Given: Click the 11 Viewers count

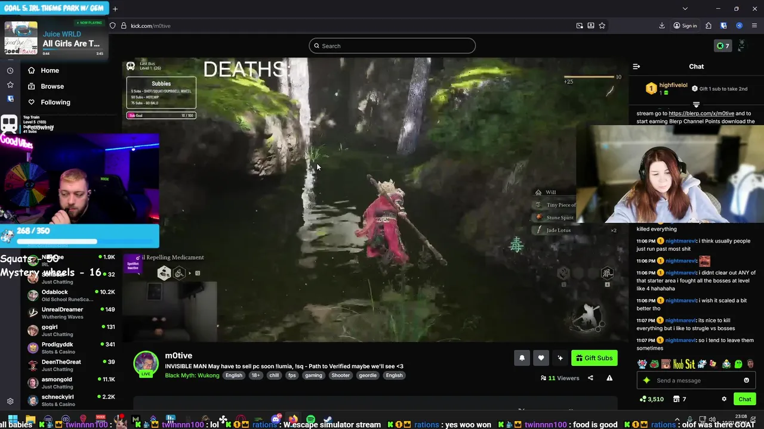Looking at the screenshot, I should [x=560, y=378].
